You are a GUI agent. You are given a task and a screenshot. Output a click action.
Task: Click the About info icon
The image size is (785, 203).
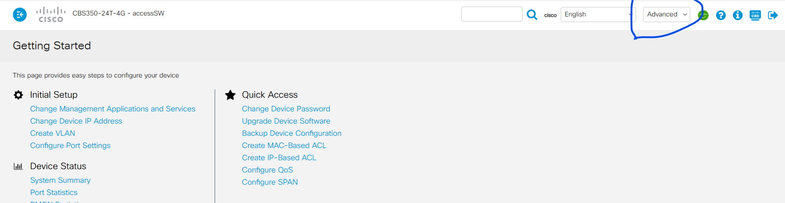tap(738, 16)
